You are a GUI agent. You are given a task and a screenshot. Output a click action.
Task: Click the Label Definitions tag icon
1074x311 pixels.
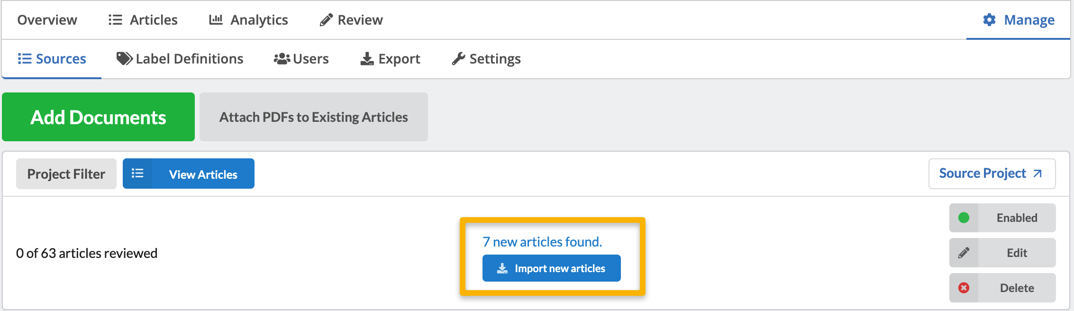124,59
